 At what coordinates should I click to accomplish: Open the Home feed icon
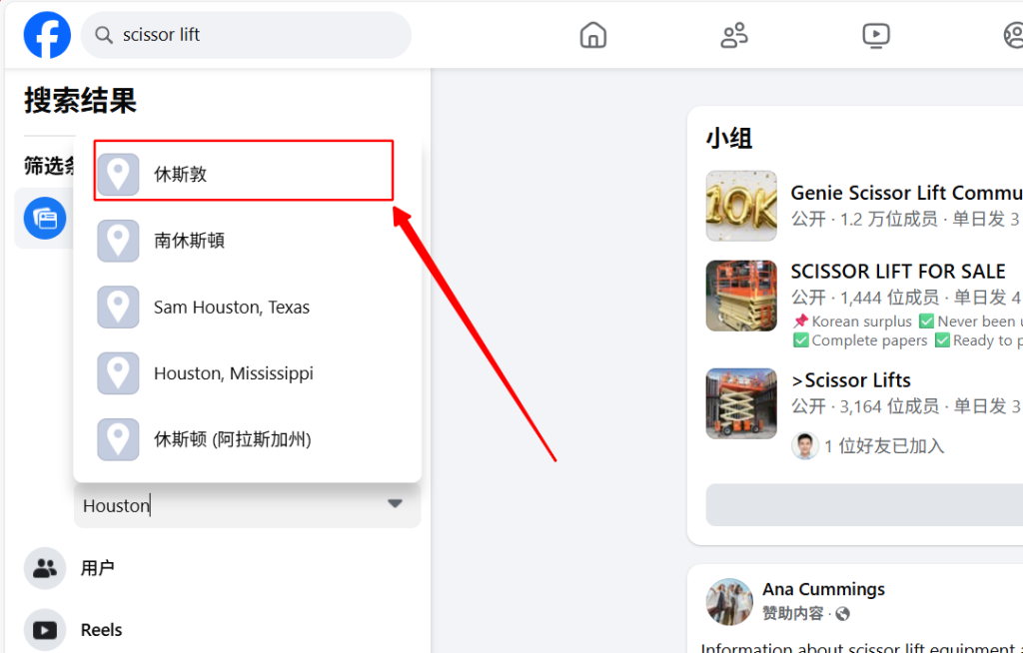593,36
